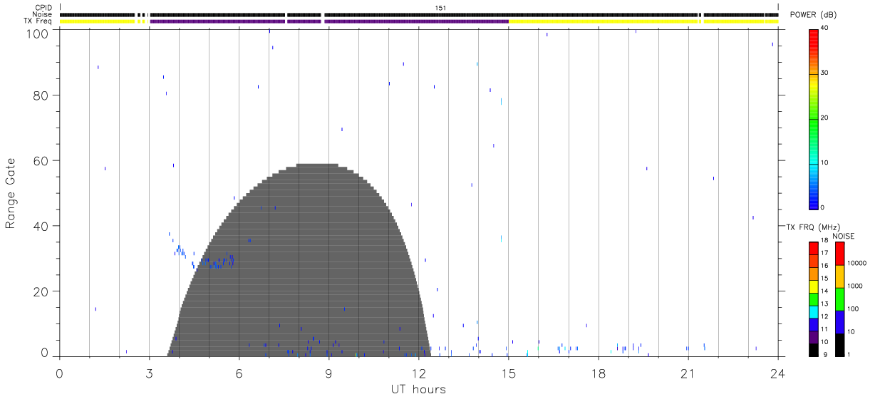The image size is (875, 404).
Task: Select tick 10 on the POWER scale
Action: coord(825,163)
